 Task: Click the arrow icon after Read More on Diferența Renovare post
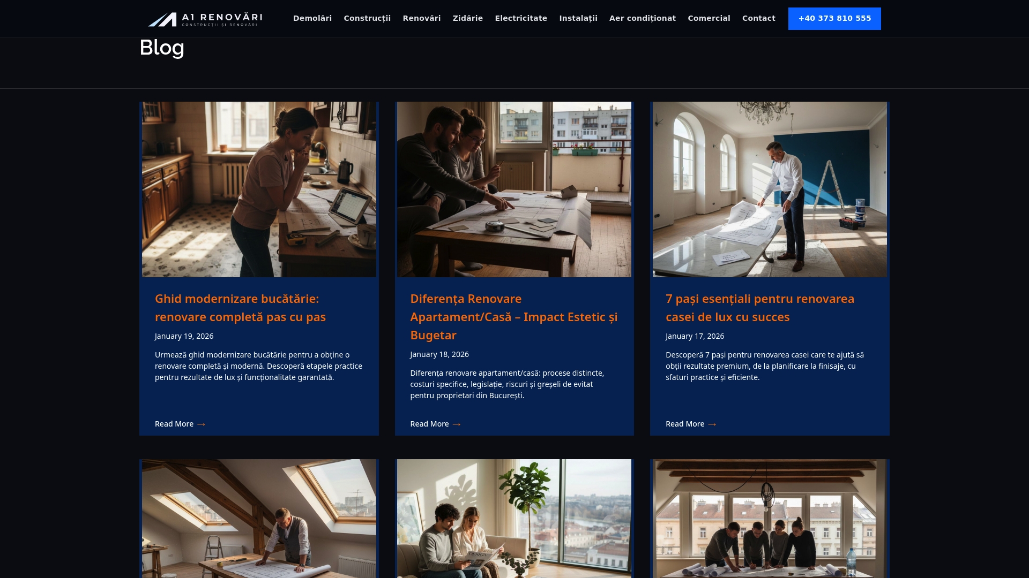click(x=456, y=424)
